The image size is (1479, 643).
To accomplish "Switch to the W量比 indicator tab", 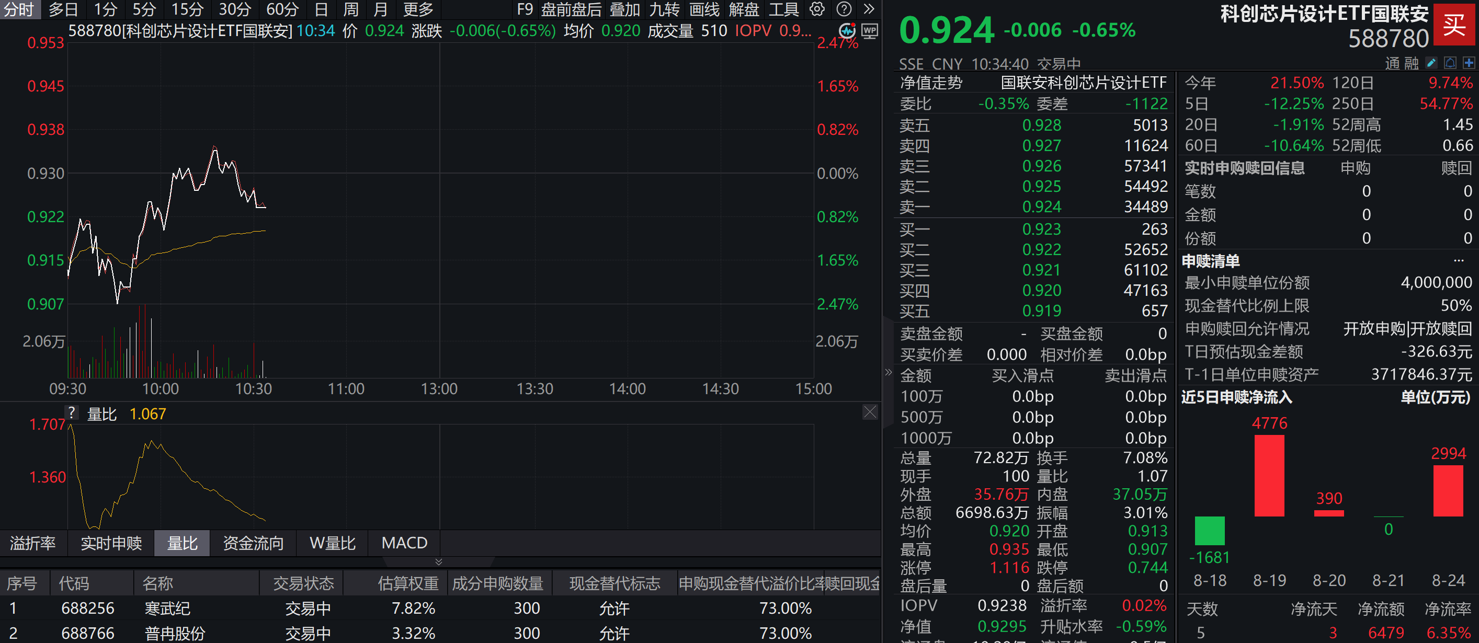I will tap(333, 543).
